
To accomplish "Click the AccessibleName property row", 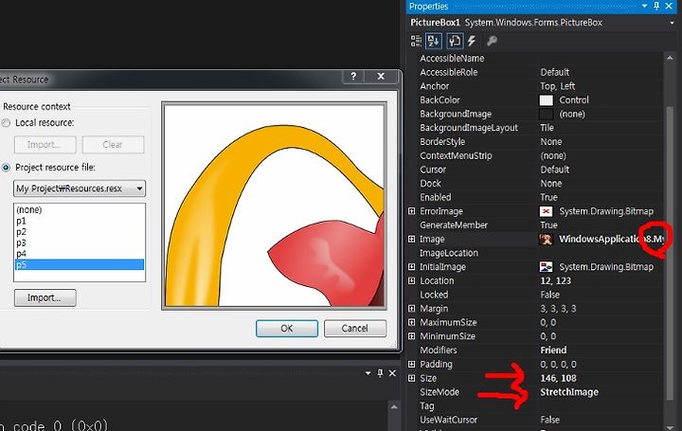I will [535, 59].
